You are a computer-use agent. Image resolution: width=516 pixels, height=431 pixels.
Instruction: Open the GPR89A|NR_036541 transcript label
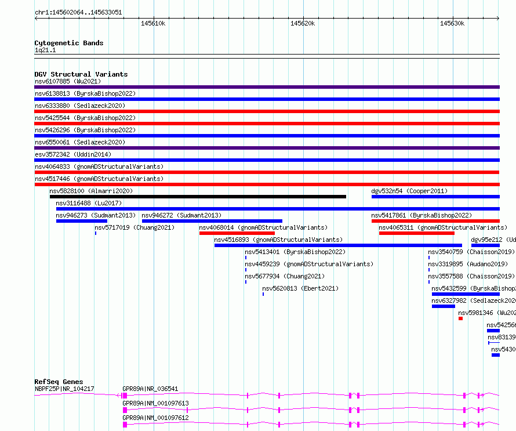pyautogui.click(x=150, y=389)
